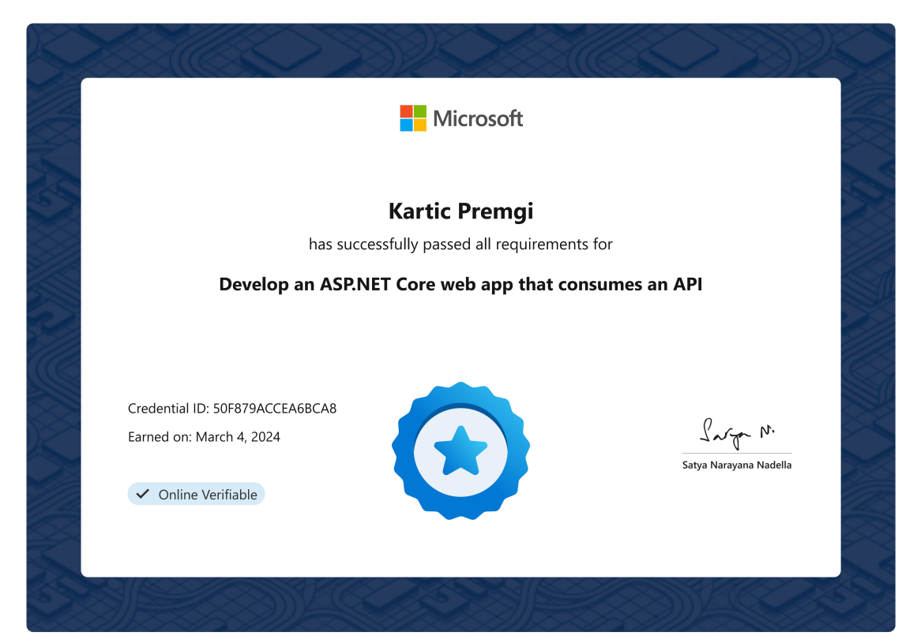917x643 pixels.
Task: Click the handwritten signature above the line
Action: (x=737, y=433)
